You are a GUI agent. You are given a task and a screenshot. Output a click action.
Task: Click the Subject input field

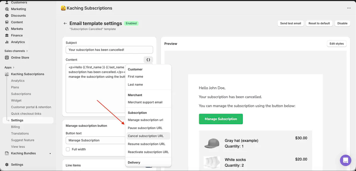tap(109, 50)
